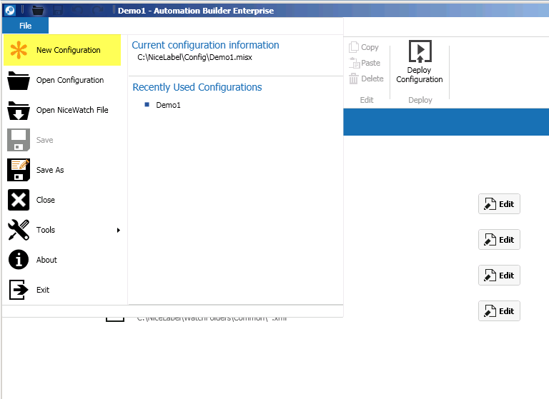Screen dimensions: 549x399
Task: Click the Close X icon in File menu
Action: 19,200
